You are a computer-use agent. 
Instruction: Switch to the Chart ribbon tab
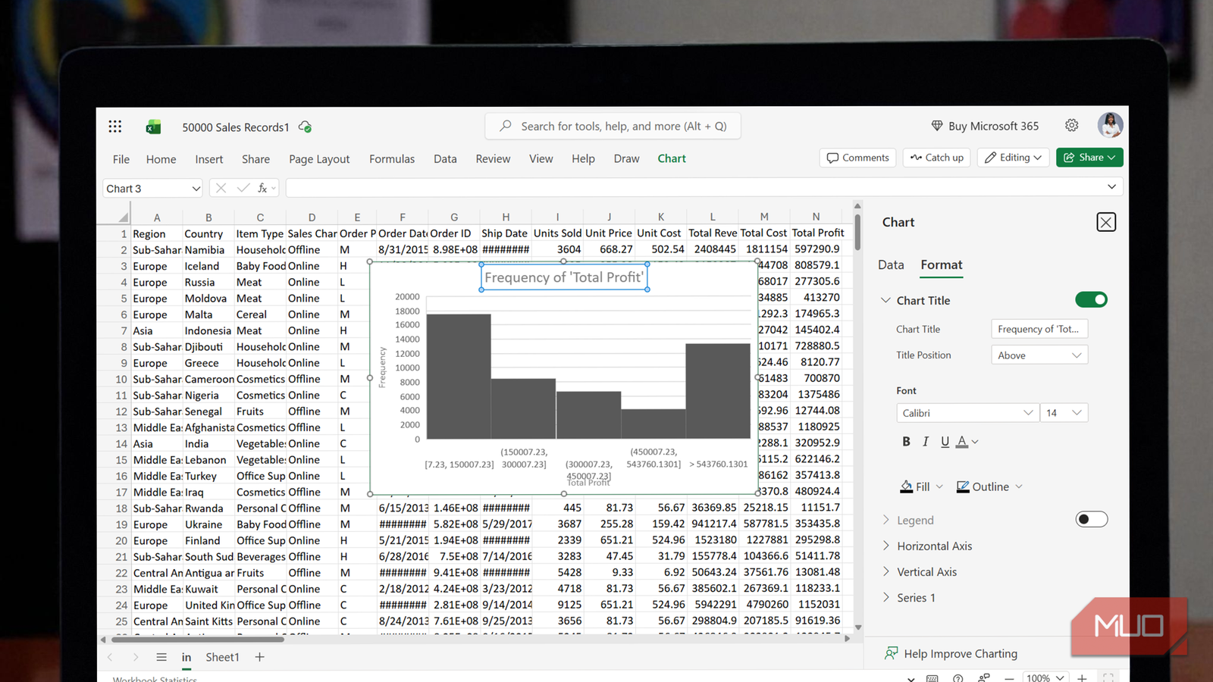coord(671,158)
